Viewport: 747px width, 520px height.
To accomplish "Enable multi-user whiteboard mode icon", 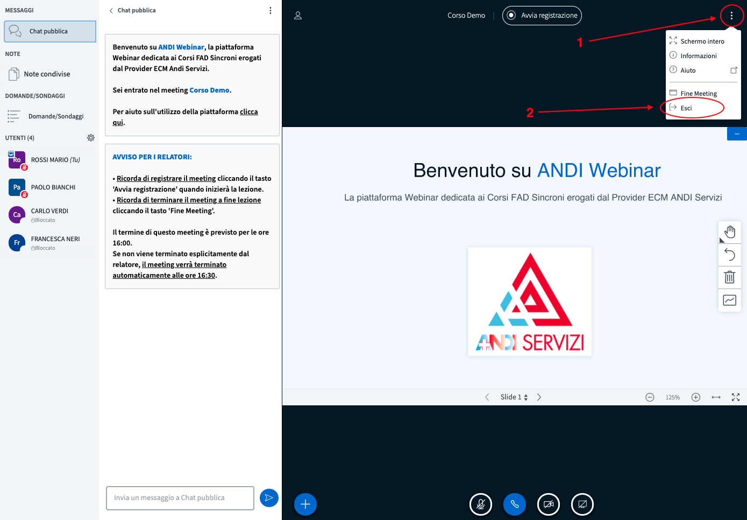I will click(x=730, y=300).
